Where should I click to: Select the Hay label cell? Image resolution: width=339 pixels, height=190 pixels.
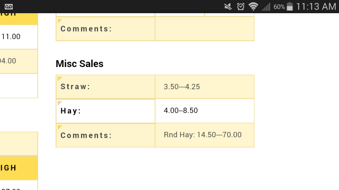[x=105, y=111]
